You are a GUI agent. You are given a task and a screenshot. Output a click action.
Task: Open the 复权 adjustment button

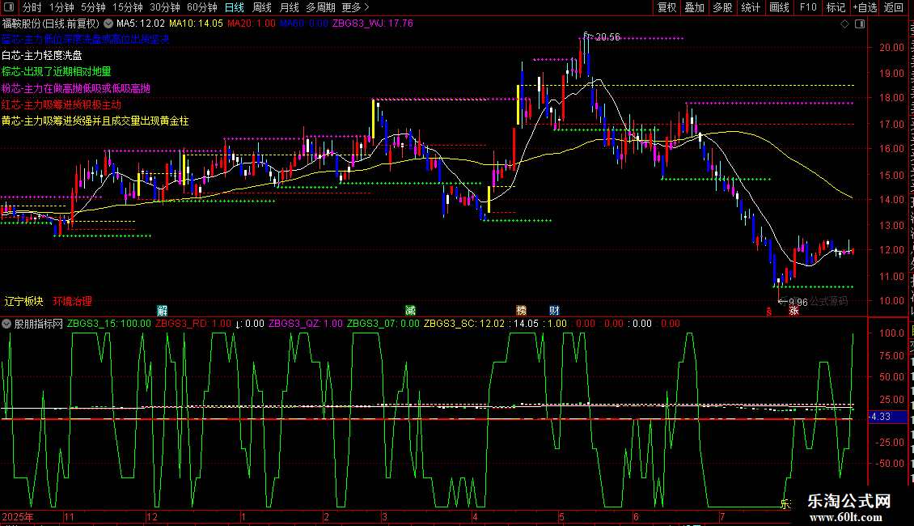pos(666,7)
